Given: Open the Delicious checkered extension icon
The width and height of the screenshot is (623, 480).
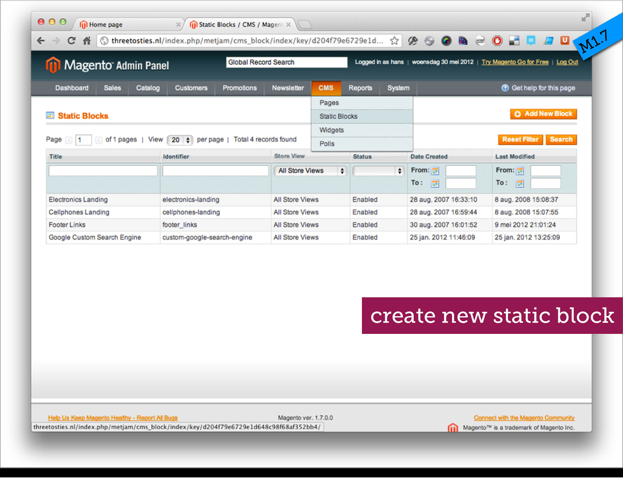Looking at the screenshot, I should click(x=514, y=41).
